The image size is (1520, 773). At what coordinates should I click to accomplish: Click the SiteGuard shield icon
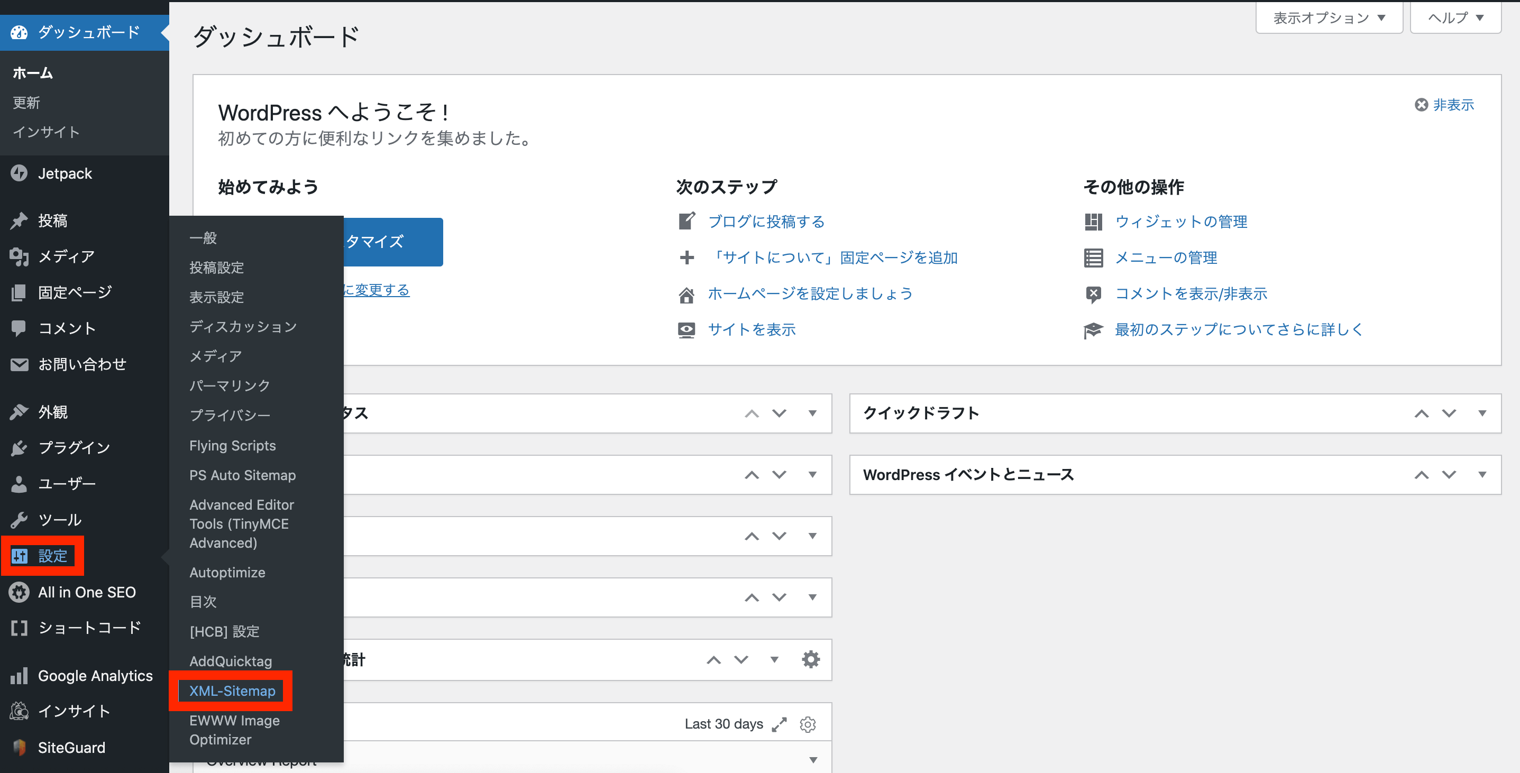(x=19, y=748)
